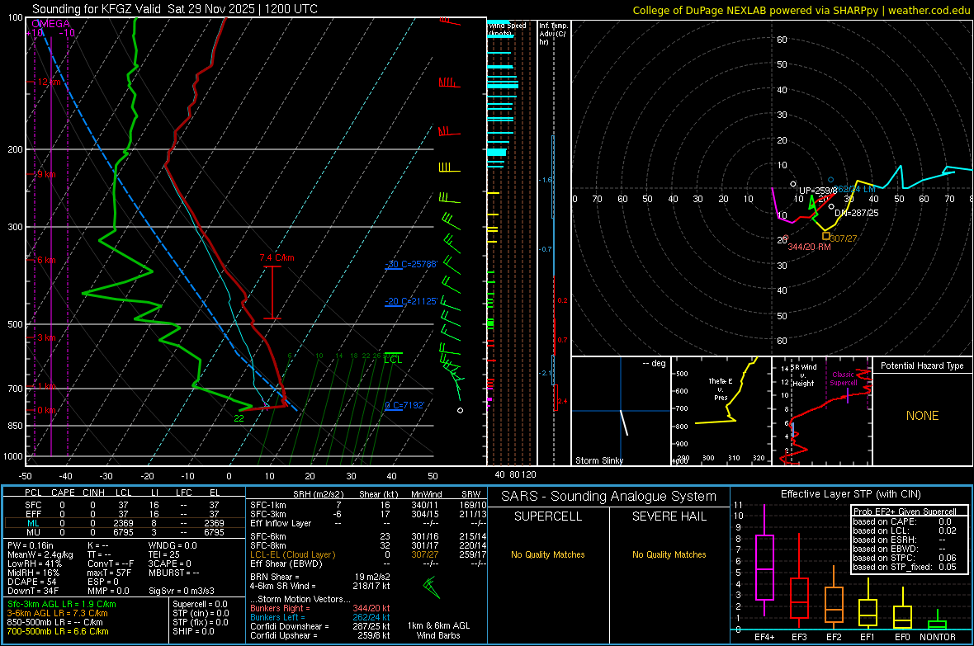Click the 12 km height marker

tap(49, 82)
